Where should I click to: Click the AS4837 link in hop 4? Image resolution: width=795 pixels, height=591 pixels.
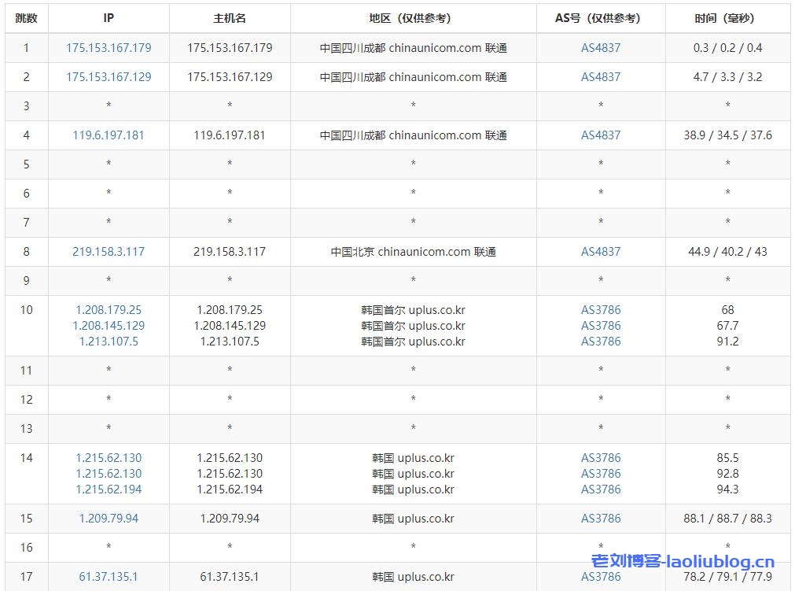[x=601, y=135]
